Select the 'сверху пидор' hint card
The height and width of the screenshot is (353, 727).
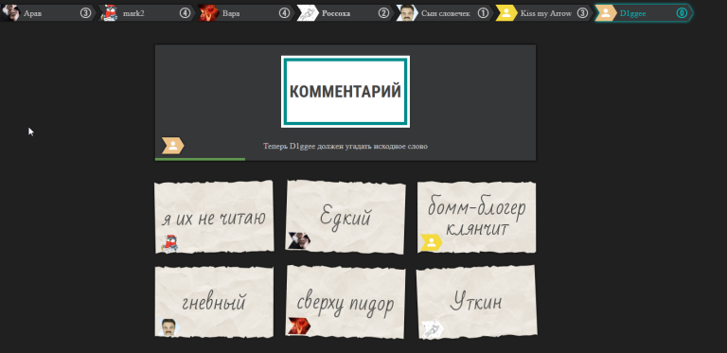[x=346, y=302]
